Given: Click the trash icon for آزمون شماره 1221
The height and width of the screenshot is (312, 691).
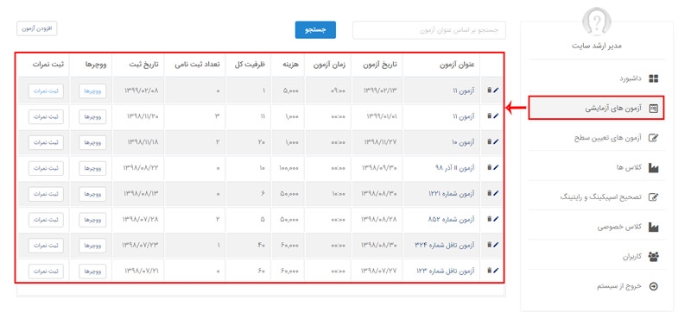Looking at the screenshot, I should [x=489, y=193].
